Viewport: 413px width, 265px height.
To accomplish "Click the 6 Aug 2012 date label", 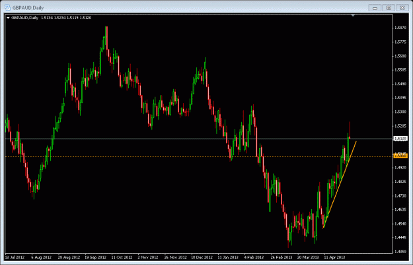I will [x=41, y=257].
